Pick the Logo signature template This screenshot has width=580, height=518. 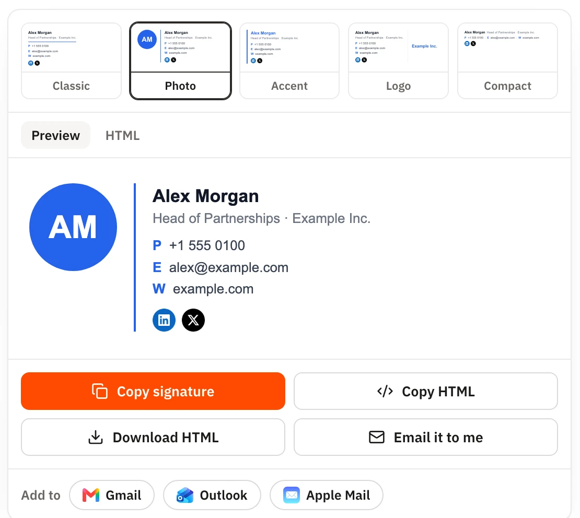point(398,61)
